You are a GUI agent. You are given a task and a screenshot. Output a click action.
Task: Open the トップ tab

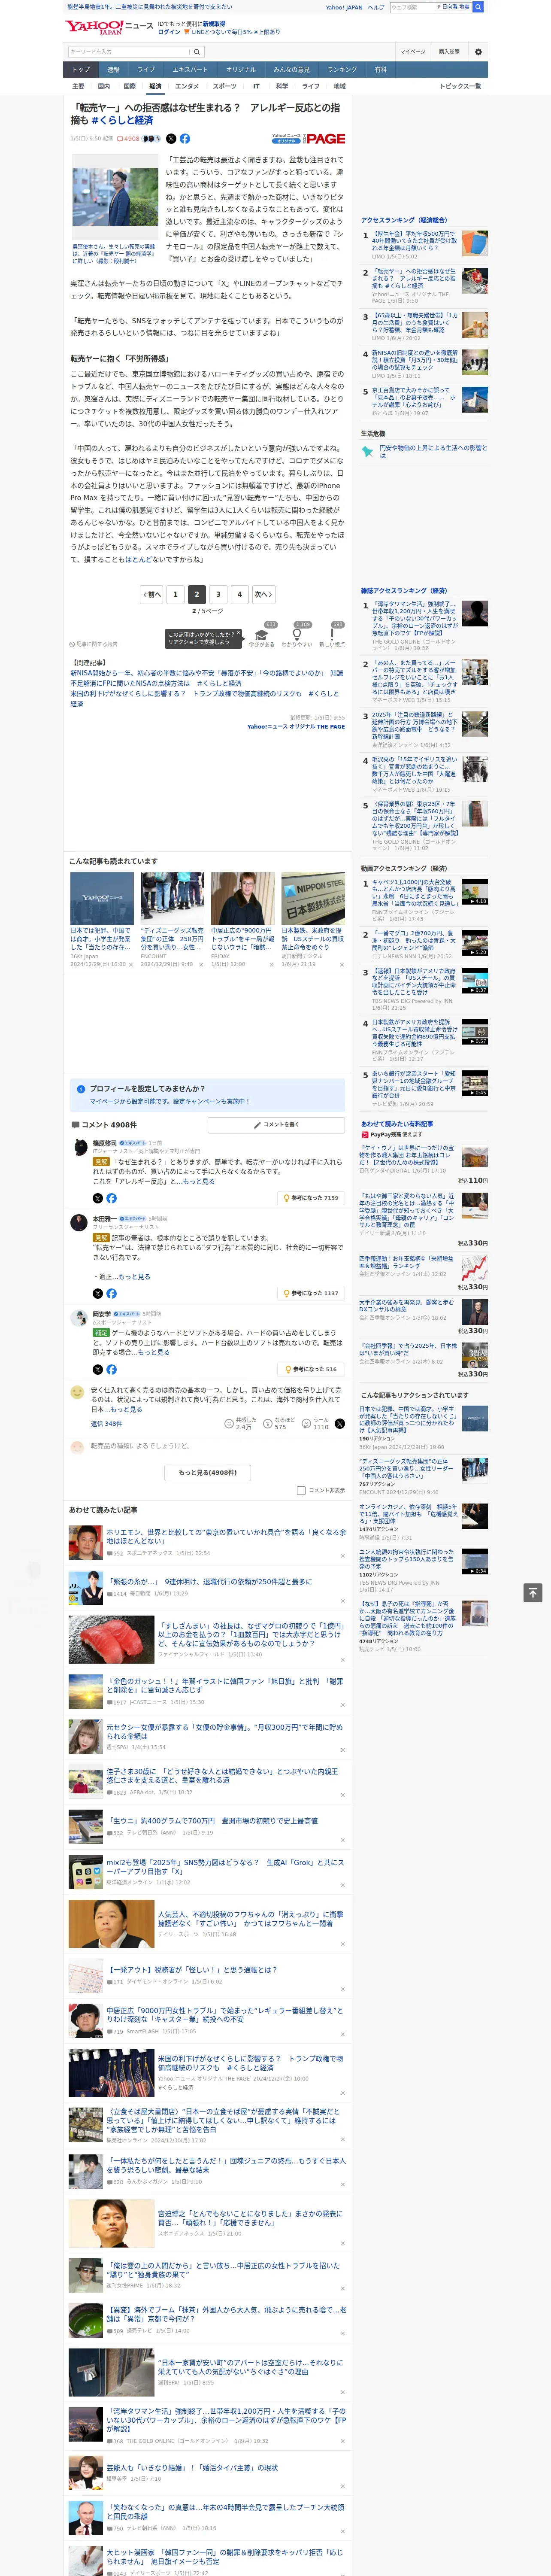tap(81, 70)
